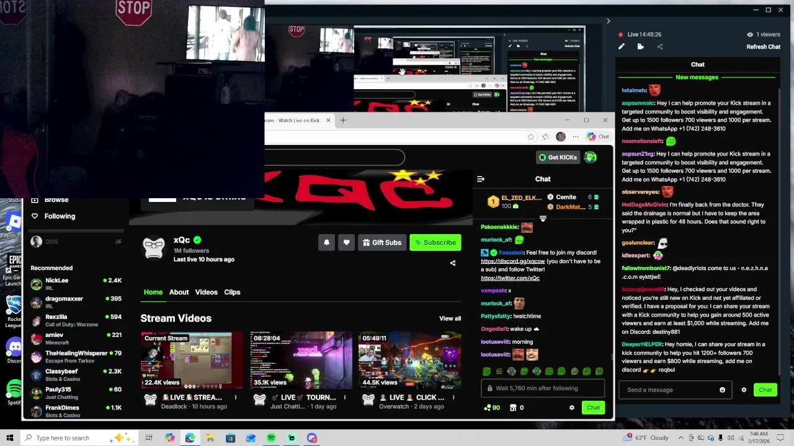This screenshot has height=446, width=794.
Task: Open a new browser tab with plus
Action: [x=343, y=120]
